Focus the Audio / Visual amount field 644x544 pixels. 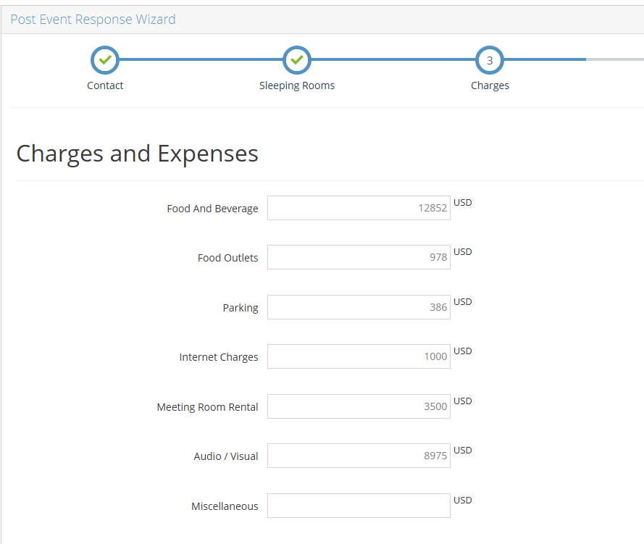[x=359, y=456]
